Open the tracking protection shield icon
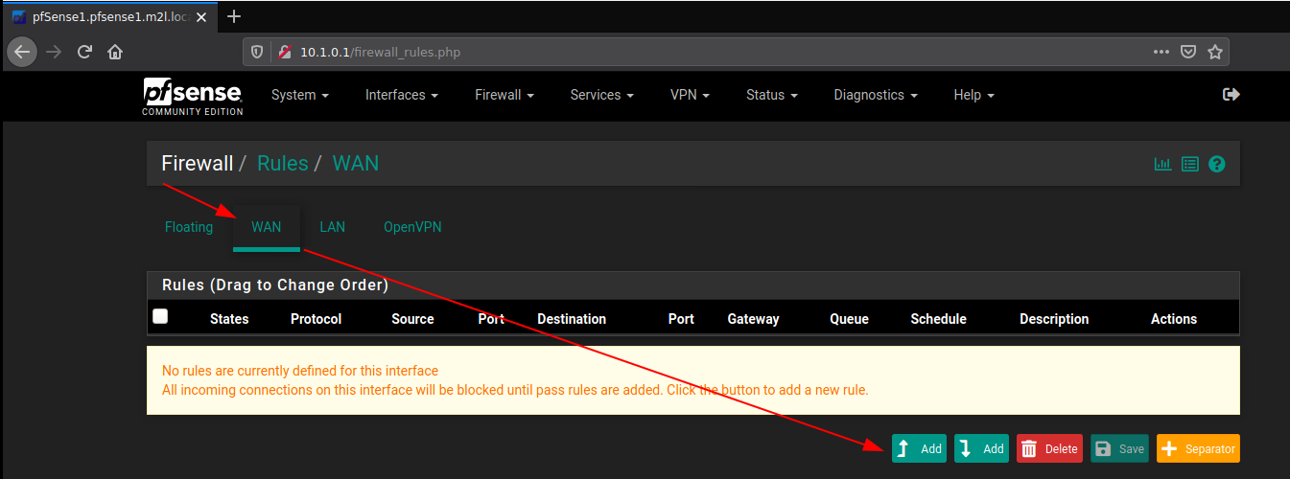 click(x=257, y=52)
